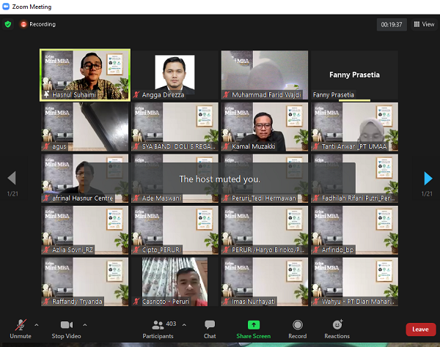440x347 pixels.
Task: Click muted mic icon on Cipto_PERURI
Action: pos(136,250)
